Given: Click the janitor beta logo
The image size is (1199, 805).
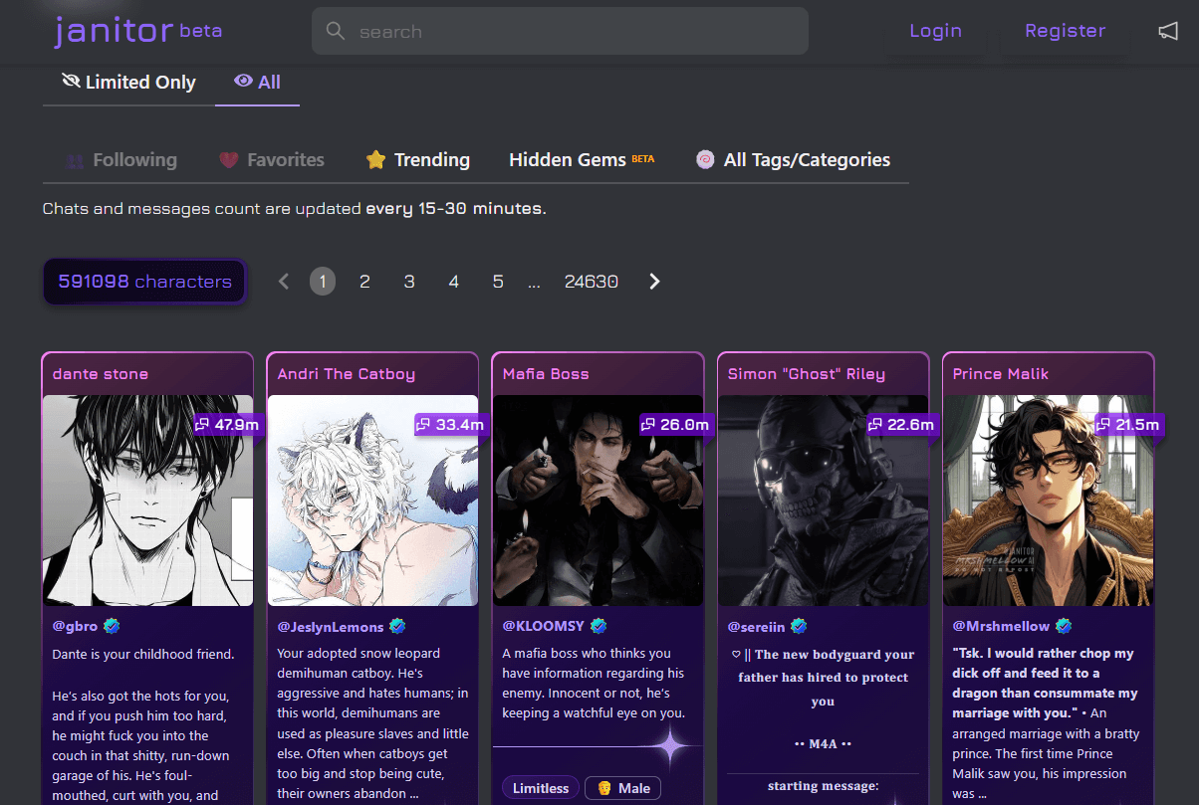Looking at the screenshot, I should (137, 31).
